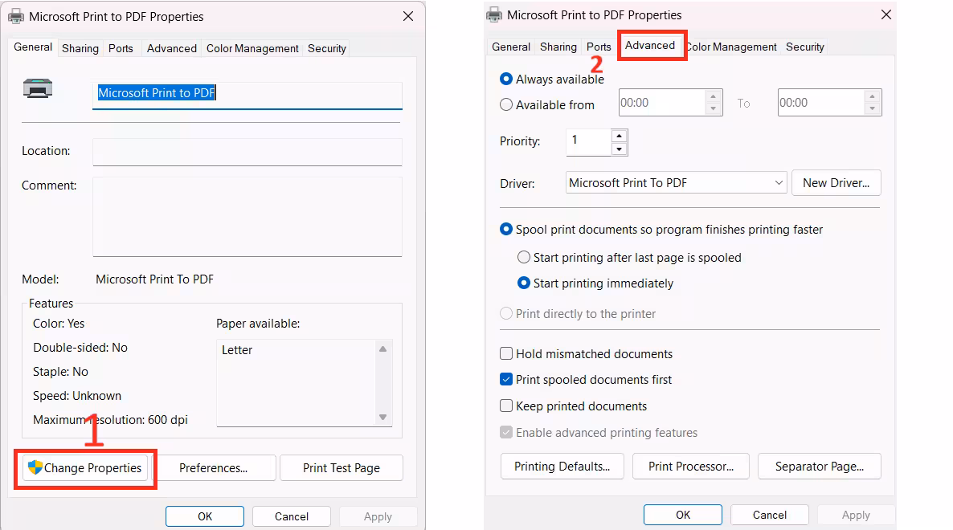
Task: Uncheck Print spooled documents first
Action: coord(505,380)
